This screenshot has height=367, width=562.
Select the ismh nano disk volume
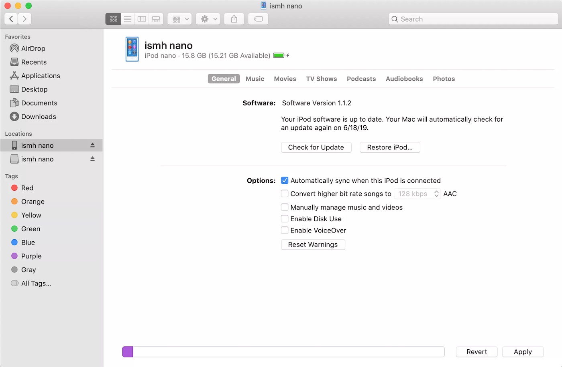(x=51, y=159)
